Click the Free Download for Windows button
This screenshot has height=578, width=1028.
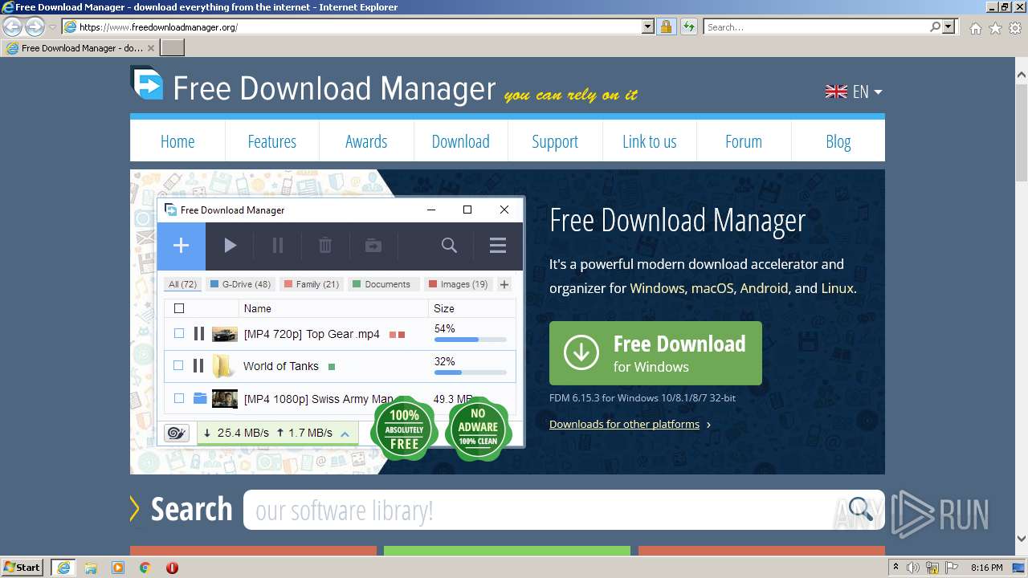tap(655, 353)
